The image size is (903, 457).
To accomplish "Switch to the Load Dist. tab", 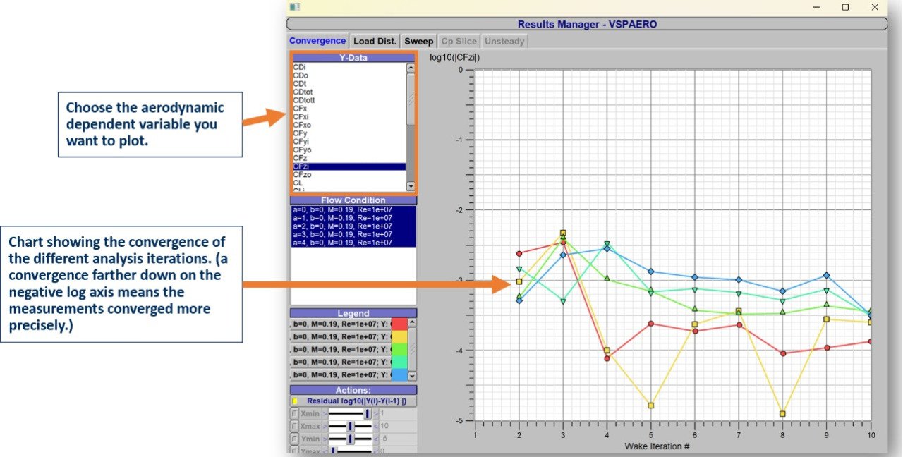I will [375, 41].
